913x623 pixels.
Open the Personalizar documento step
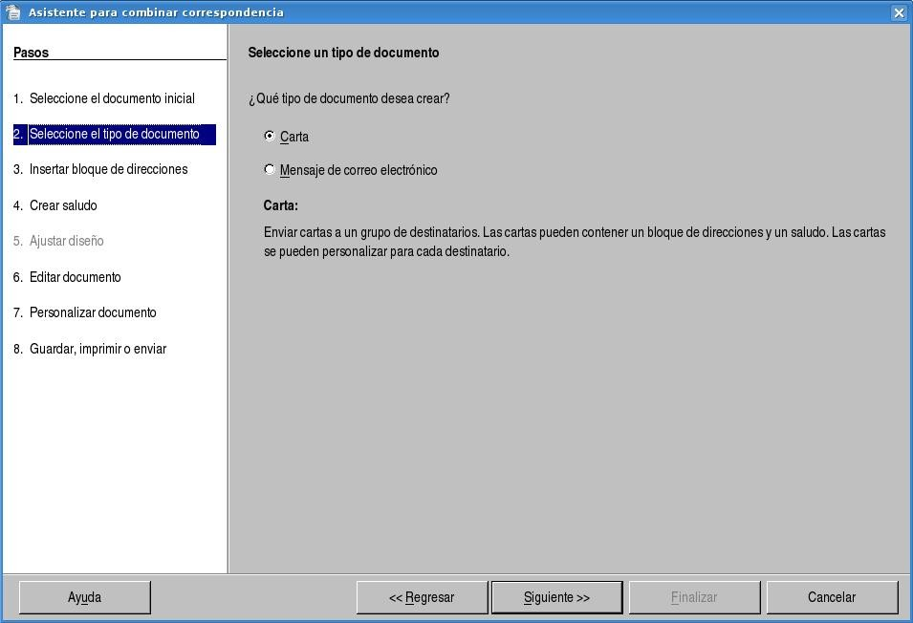[93, 313]
